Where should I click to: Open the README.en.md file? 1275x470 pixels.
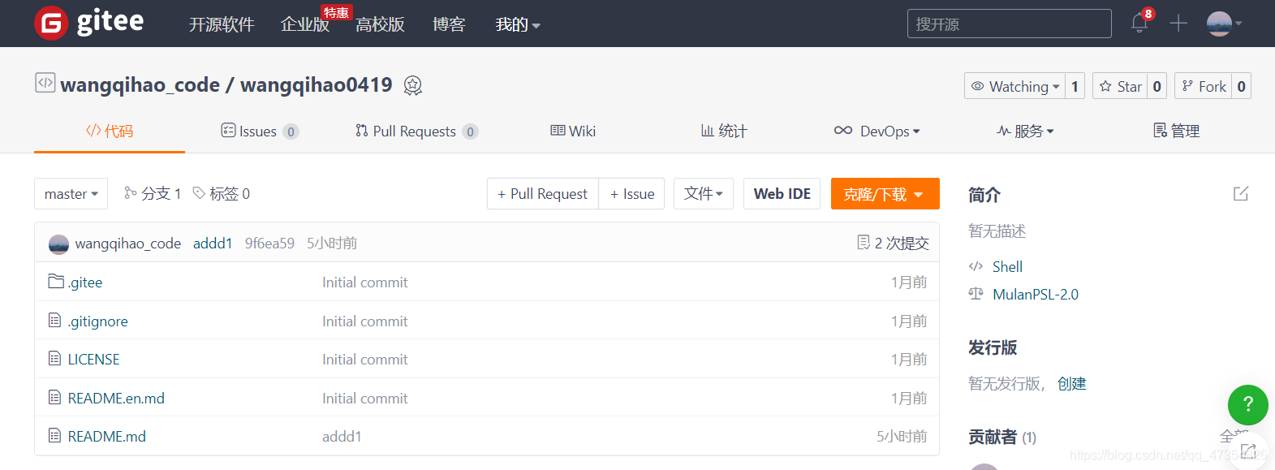pyautogui.click(x=116, y=399)
